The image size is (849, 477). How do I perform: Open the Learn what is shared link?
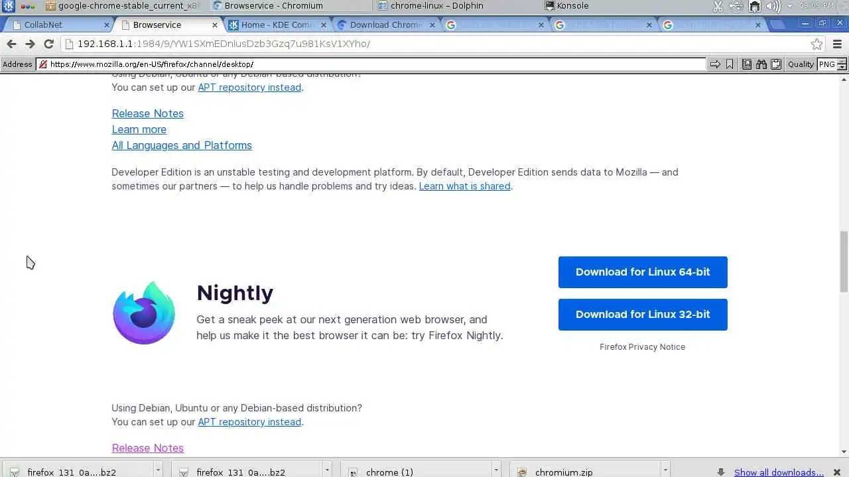[464, 186]
